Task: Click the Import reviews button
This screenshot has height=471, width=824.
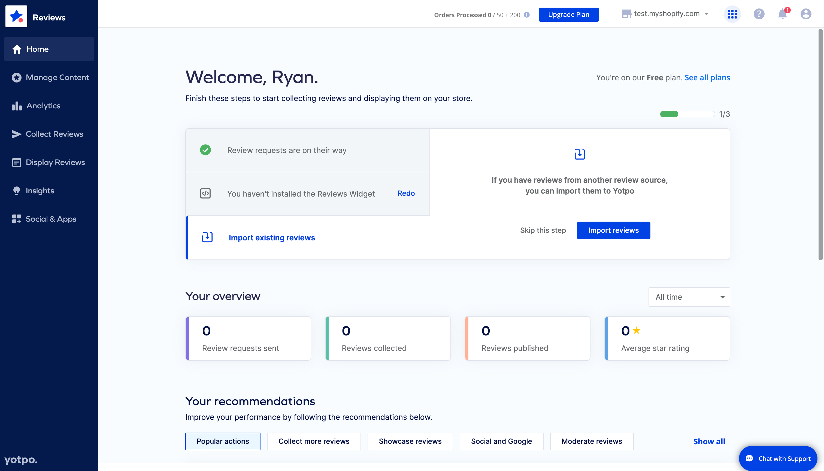Action: click(614, 230)
